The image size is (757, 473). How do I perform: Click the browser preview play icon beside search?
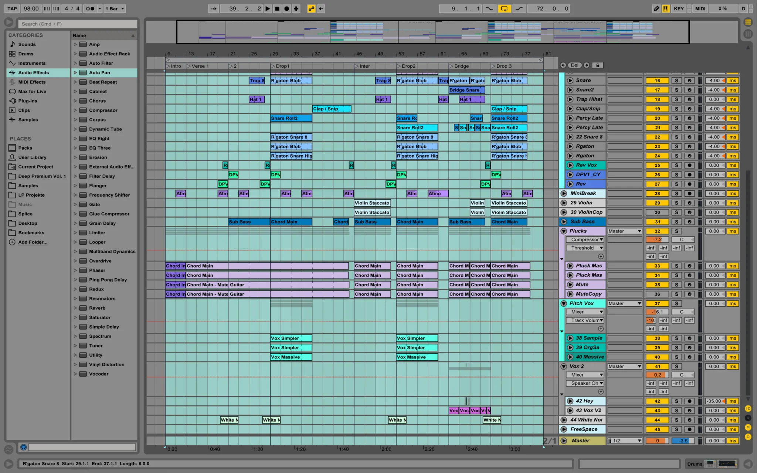click(9, 23)
